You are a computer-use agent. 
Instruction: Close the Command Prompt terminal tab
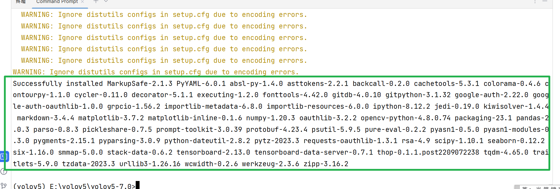pyautogui.click(x=82, y=2)
